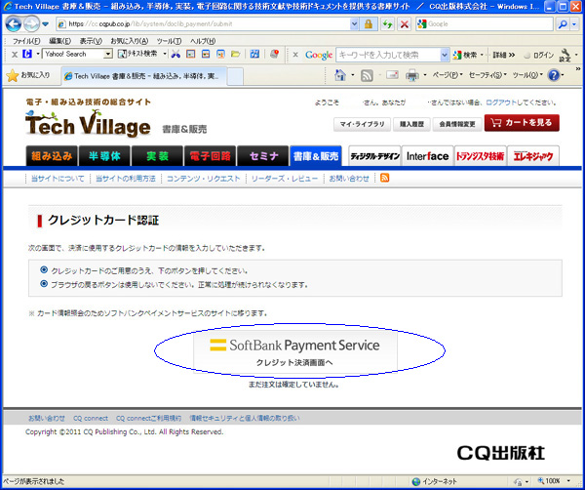585x490 pixels.
Task: Click the RSS feed icon in site navigation
Action: [x=384, y=179]
